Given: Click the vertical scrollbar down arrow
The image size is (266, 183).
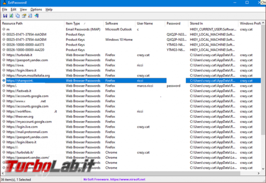Looking at the screenshot, I should click(263, 169).
